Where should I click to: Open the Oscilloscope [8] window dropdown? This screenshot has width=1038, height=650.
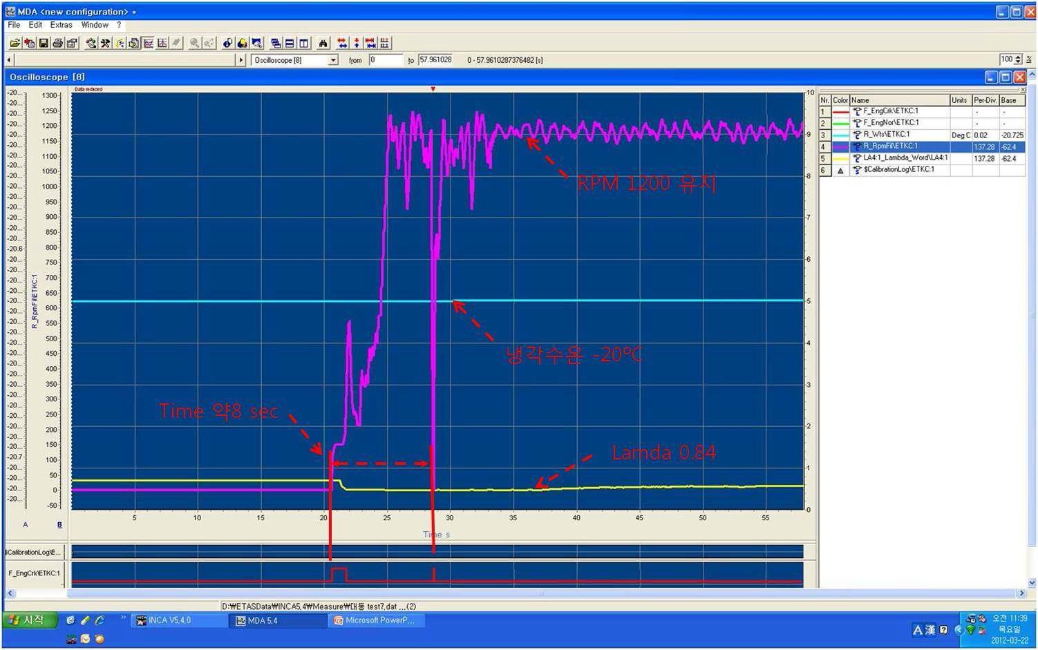[333, 60]
